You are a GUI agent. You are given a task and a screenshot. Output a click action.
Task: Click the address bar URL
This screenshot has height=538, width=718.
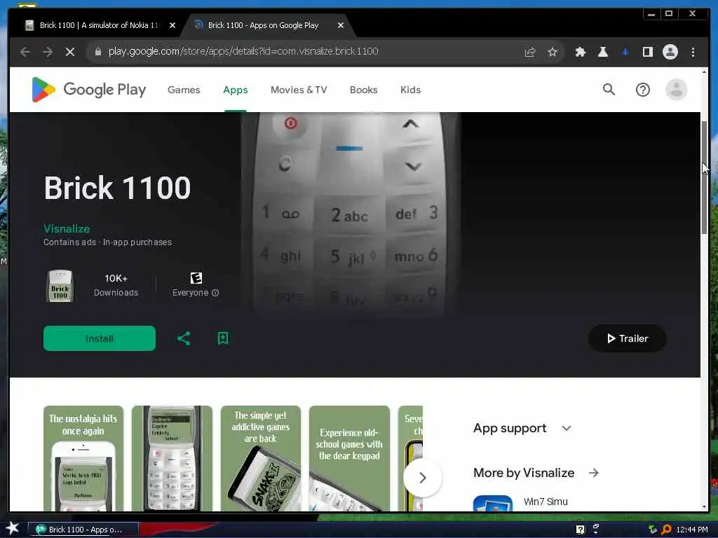coord(243,51)
